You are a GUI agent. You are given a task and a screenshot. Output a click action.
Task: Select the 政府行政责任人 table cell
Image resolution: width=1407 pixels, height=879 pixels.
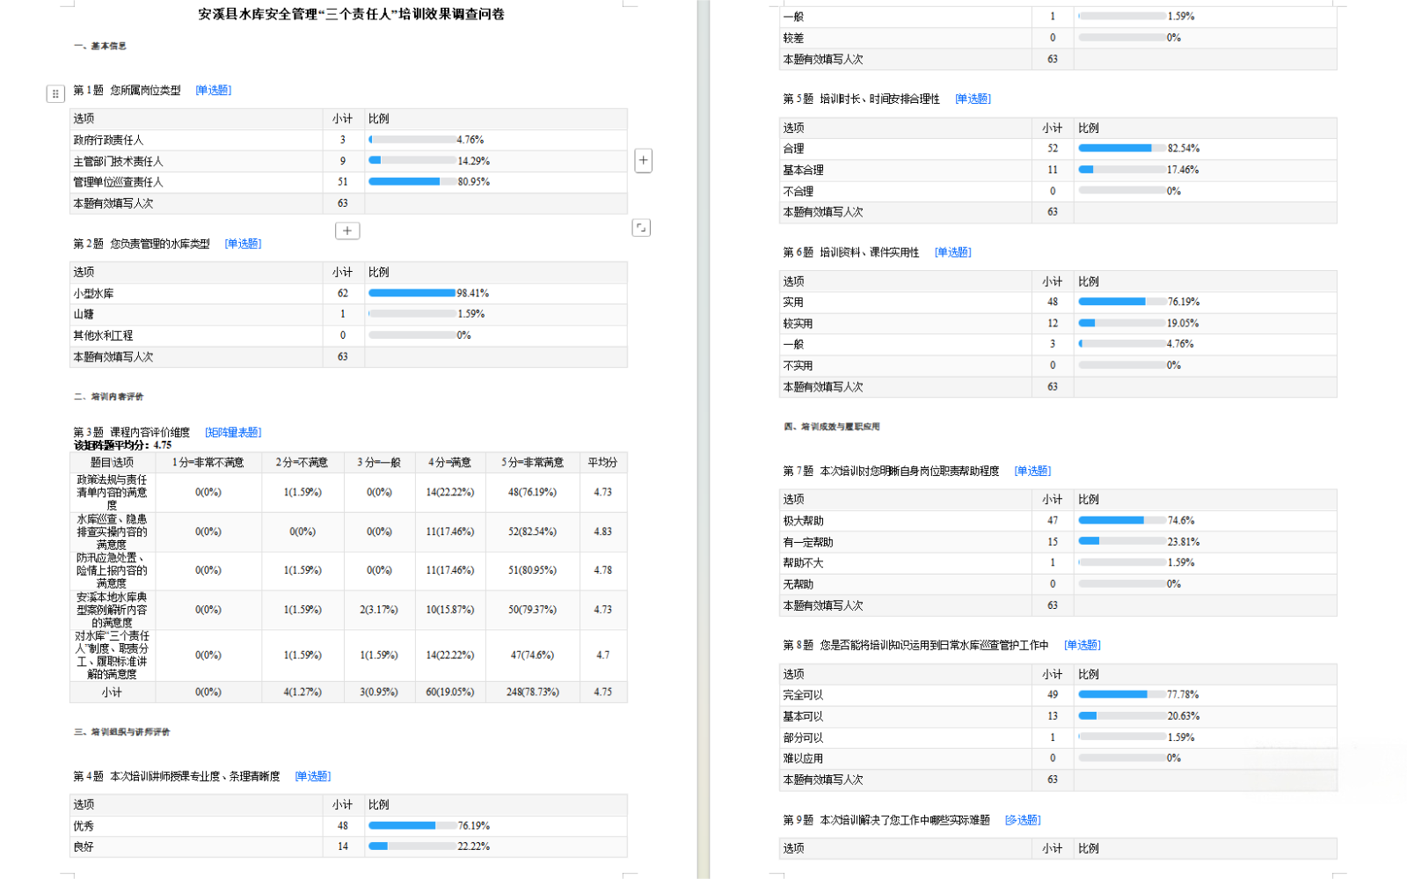pyautogui.click(x=108, y=140)
